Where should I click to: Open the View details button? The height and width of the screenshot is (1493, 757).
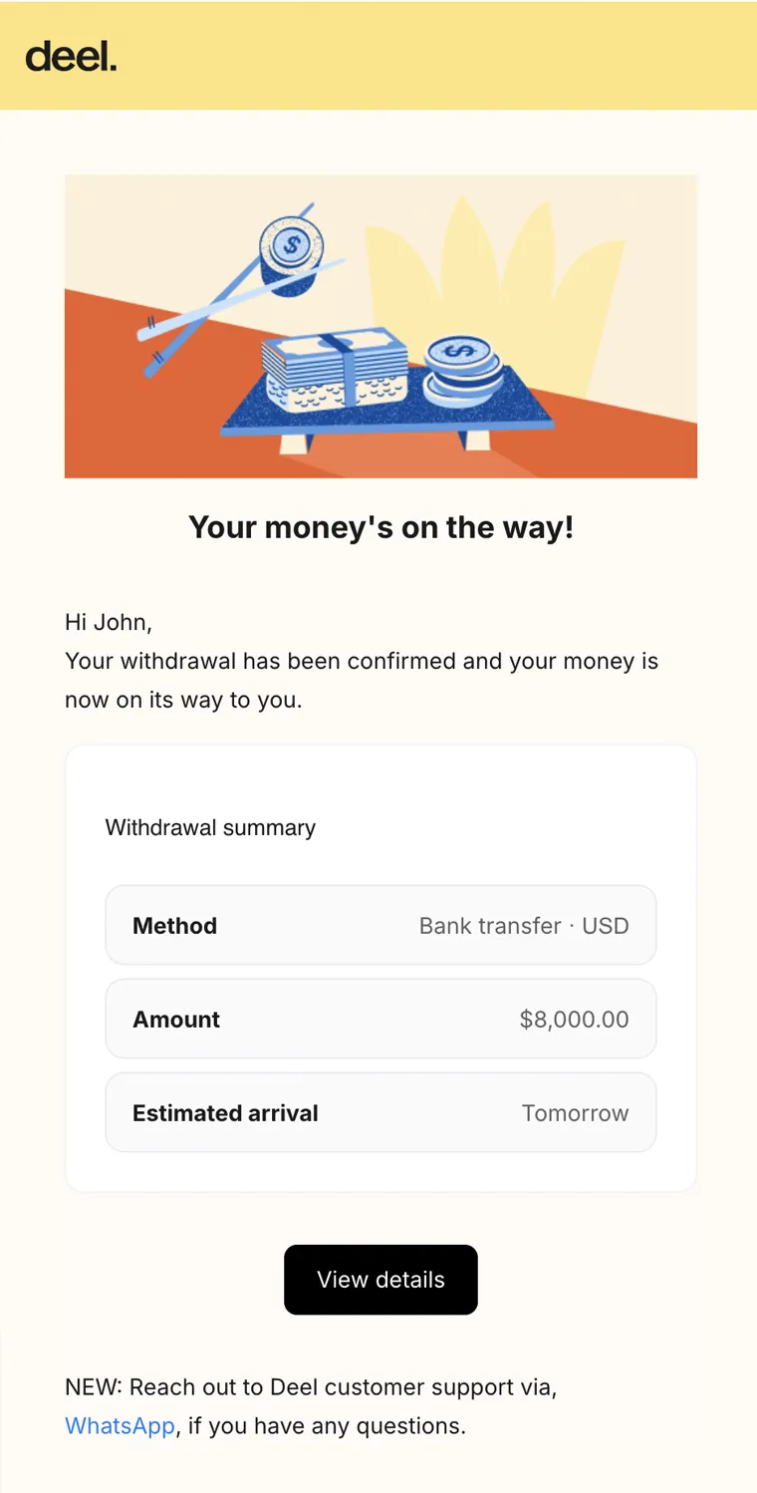pyautogui.click(x=380, y=1280)
